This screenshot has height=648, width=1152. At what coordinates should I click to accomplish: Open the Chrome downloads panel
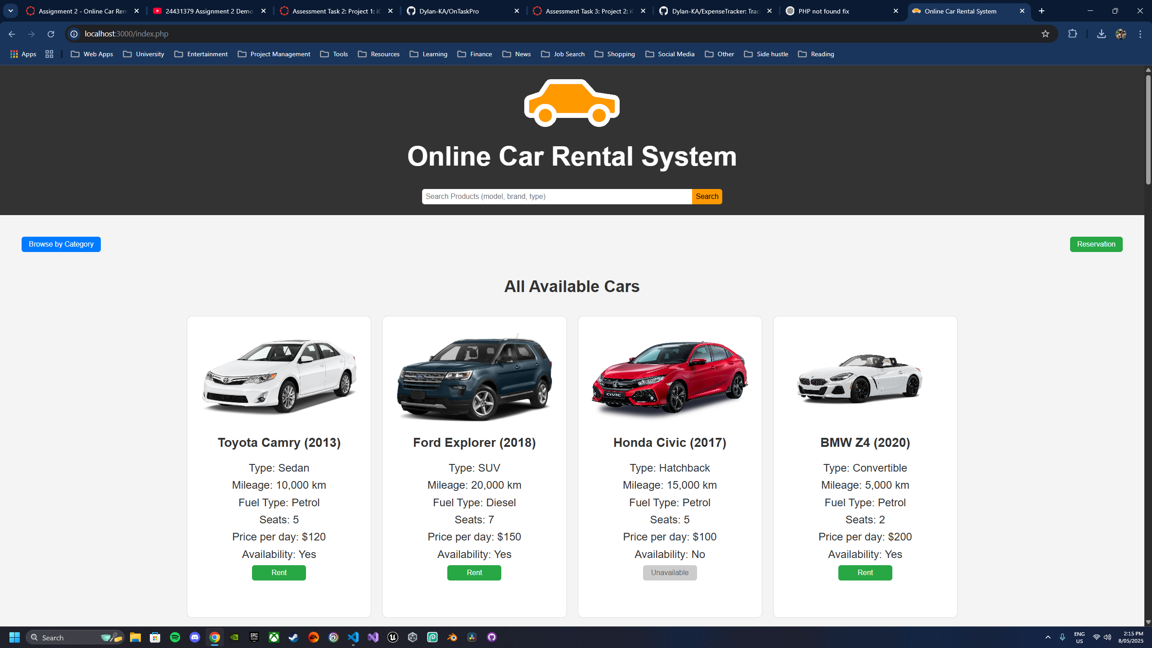point(1101,34)
